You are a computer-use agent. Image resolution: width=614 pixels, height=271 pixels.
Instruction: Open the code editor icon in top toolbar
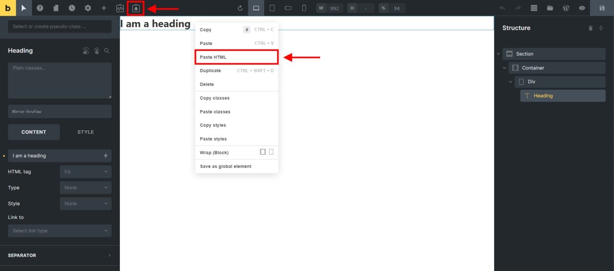(120, 8)
